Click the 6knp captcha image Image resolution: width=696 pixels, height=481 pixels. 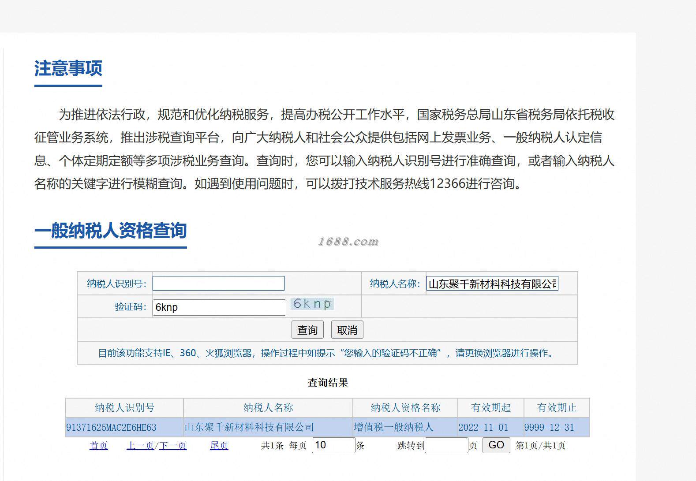[312, 304]
